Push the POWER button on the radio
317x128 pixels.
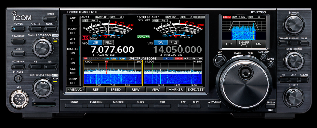tap(18, 29)
